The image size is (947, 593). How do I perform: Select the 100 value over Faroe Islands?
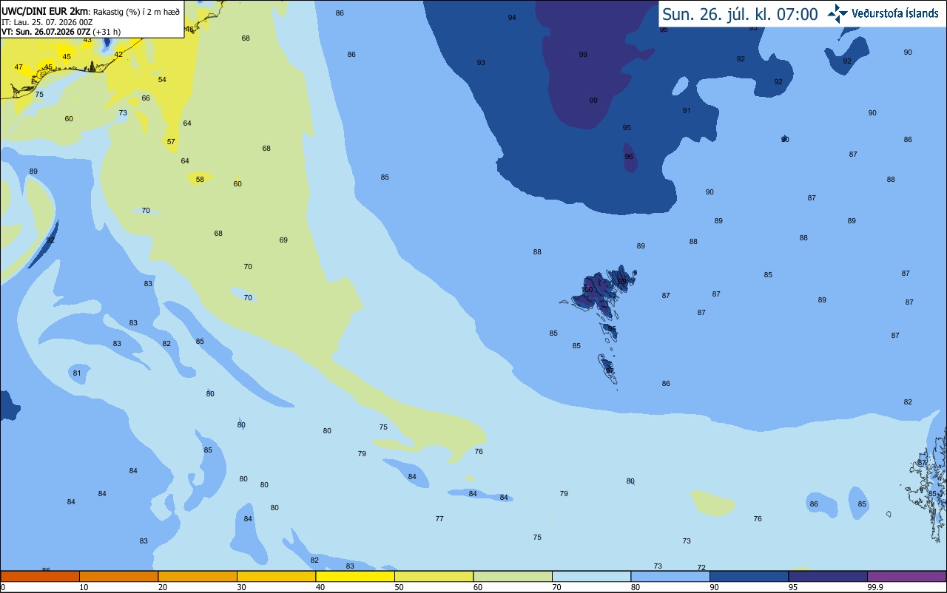(588, 290)
